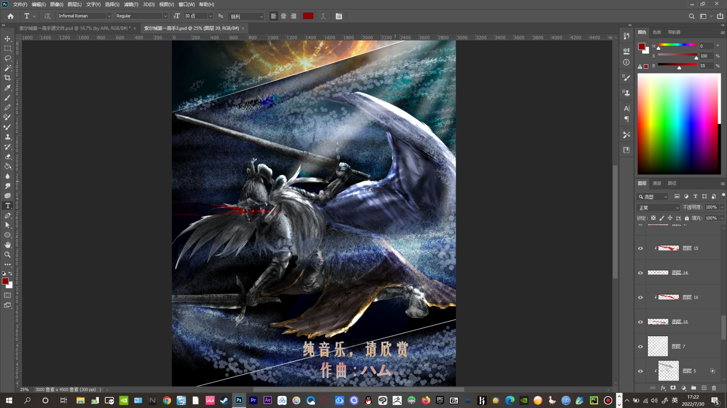Select the Lasso tool
This screenshot has width=727, height=408.
pos(8,58)
